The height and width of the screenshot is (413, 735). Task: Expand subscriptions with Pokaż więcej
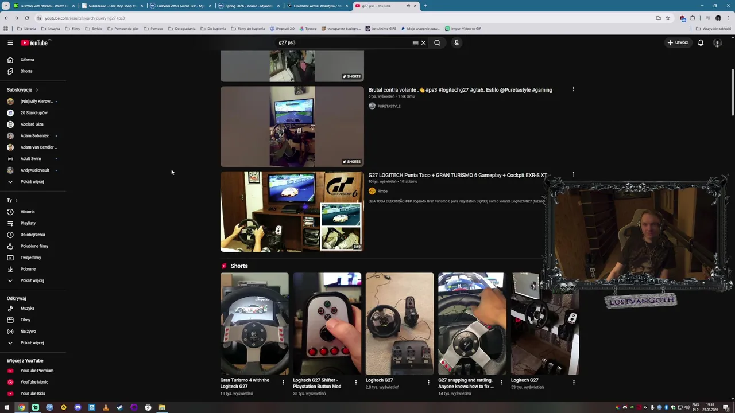tap(33, 181)
